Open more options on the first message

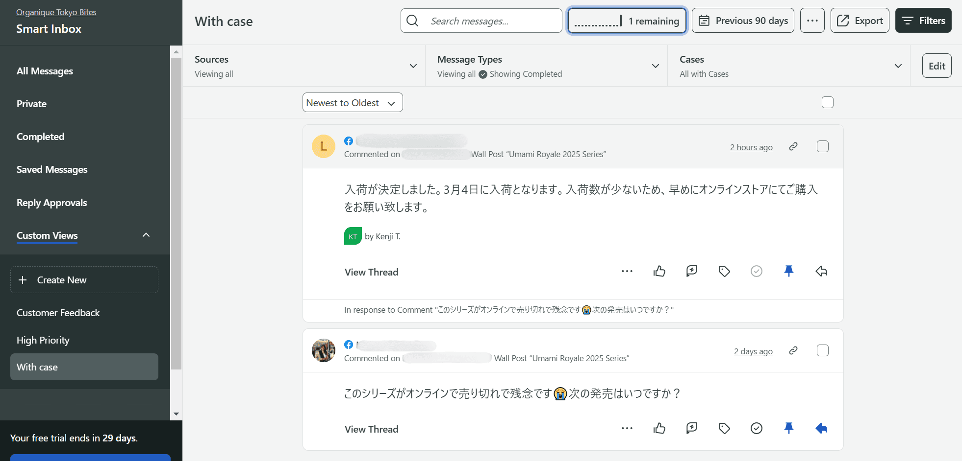coord(627,271)
